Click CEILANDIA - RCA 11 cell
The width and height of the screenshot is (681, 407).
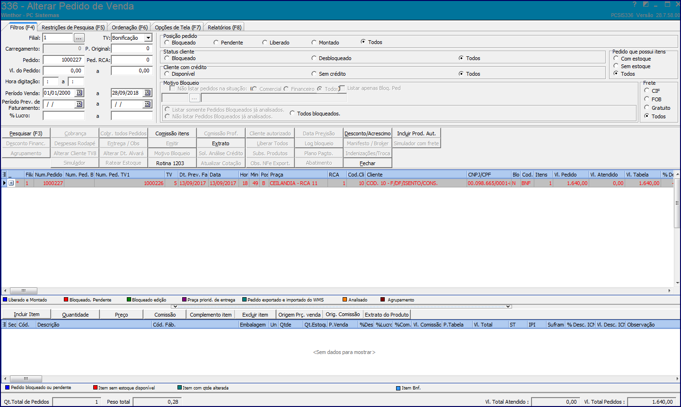(298, 183)
